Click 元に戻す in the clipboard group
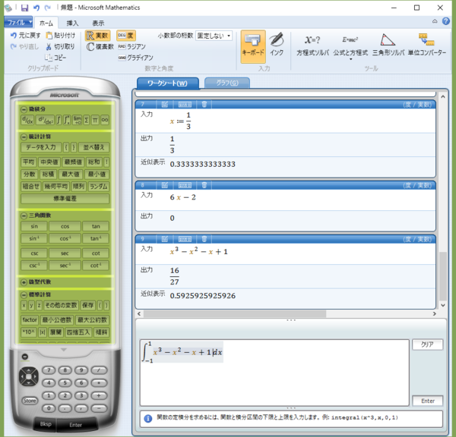456x437 pixels. coord(25,36)
